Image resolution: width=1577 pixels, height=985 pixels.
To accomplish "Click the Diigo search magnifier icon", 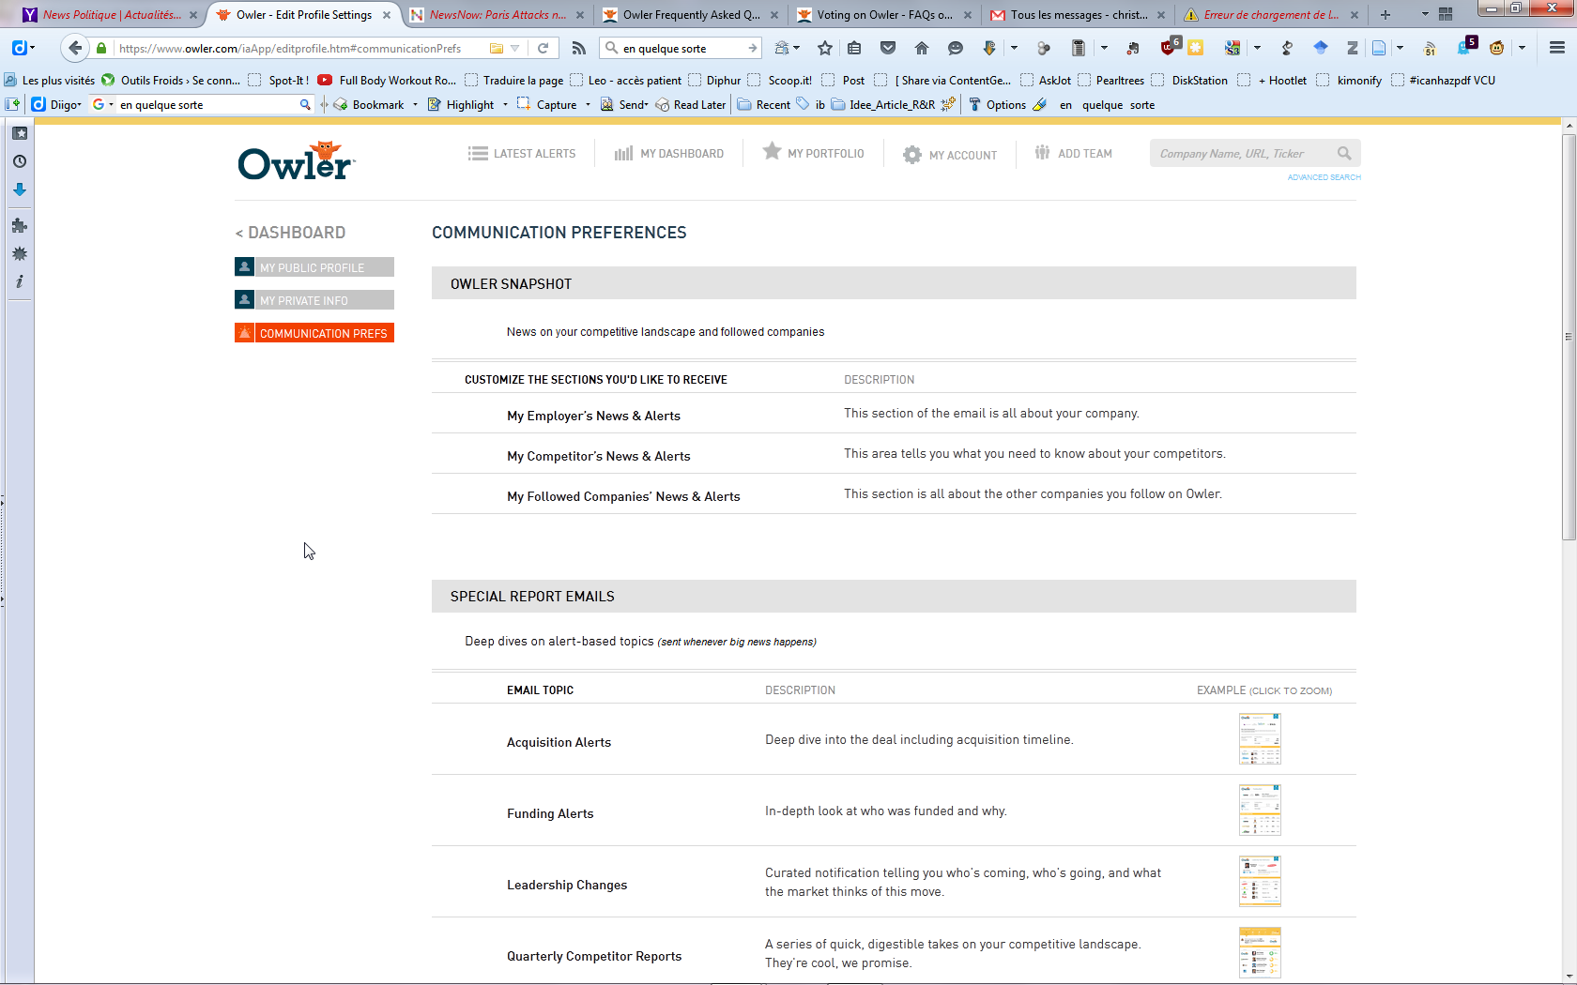I will [x=305, y=105].
